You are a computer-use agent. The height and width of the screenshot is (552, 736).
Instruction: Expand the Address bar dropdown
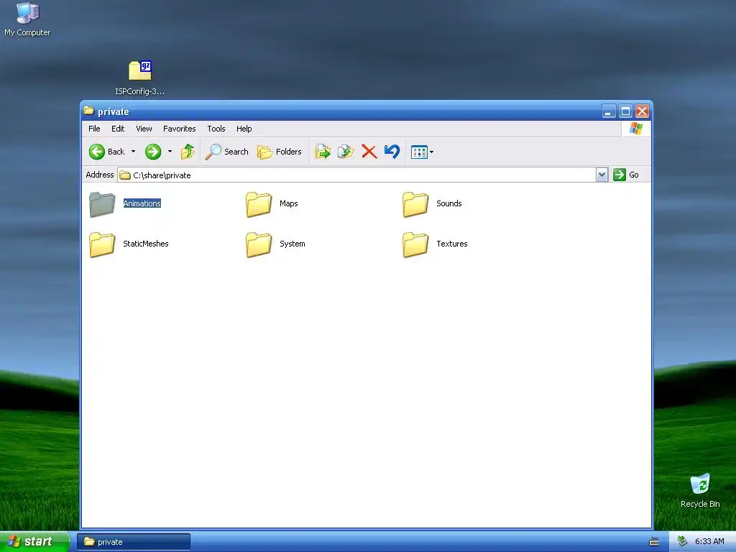pyautogui.click(x=602, y=175)
